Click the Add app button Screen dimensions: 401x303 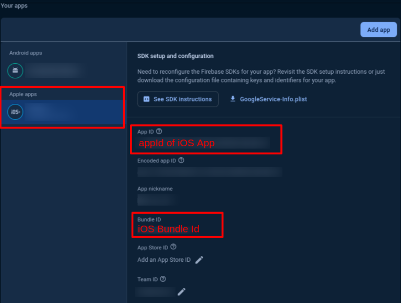(x=379, y=30)
